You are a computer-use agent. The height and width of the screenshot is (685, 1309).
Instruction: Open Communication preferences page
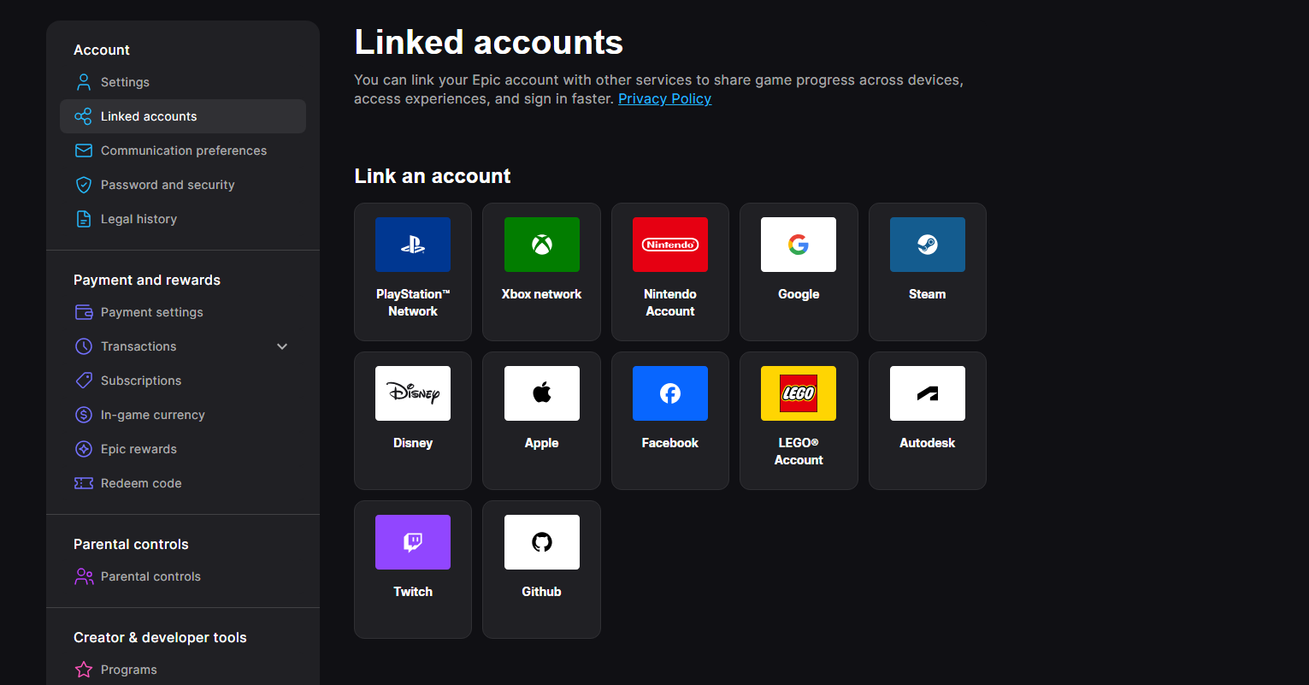point(184,151)
